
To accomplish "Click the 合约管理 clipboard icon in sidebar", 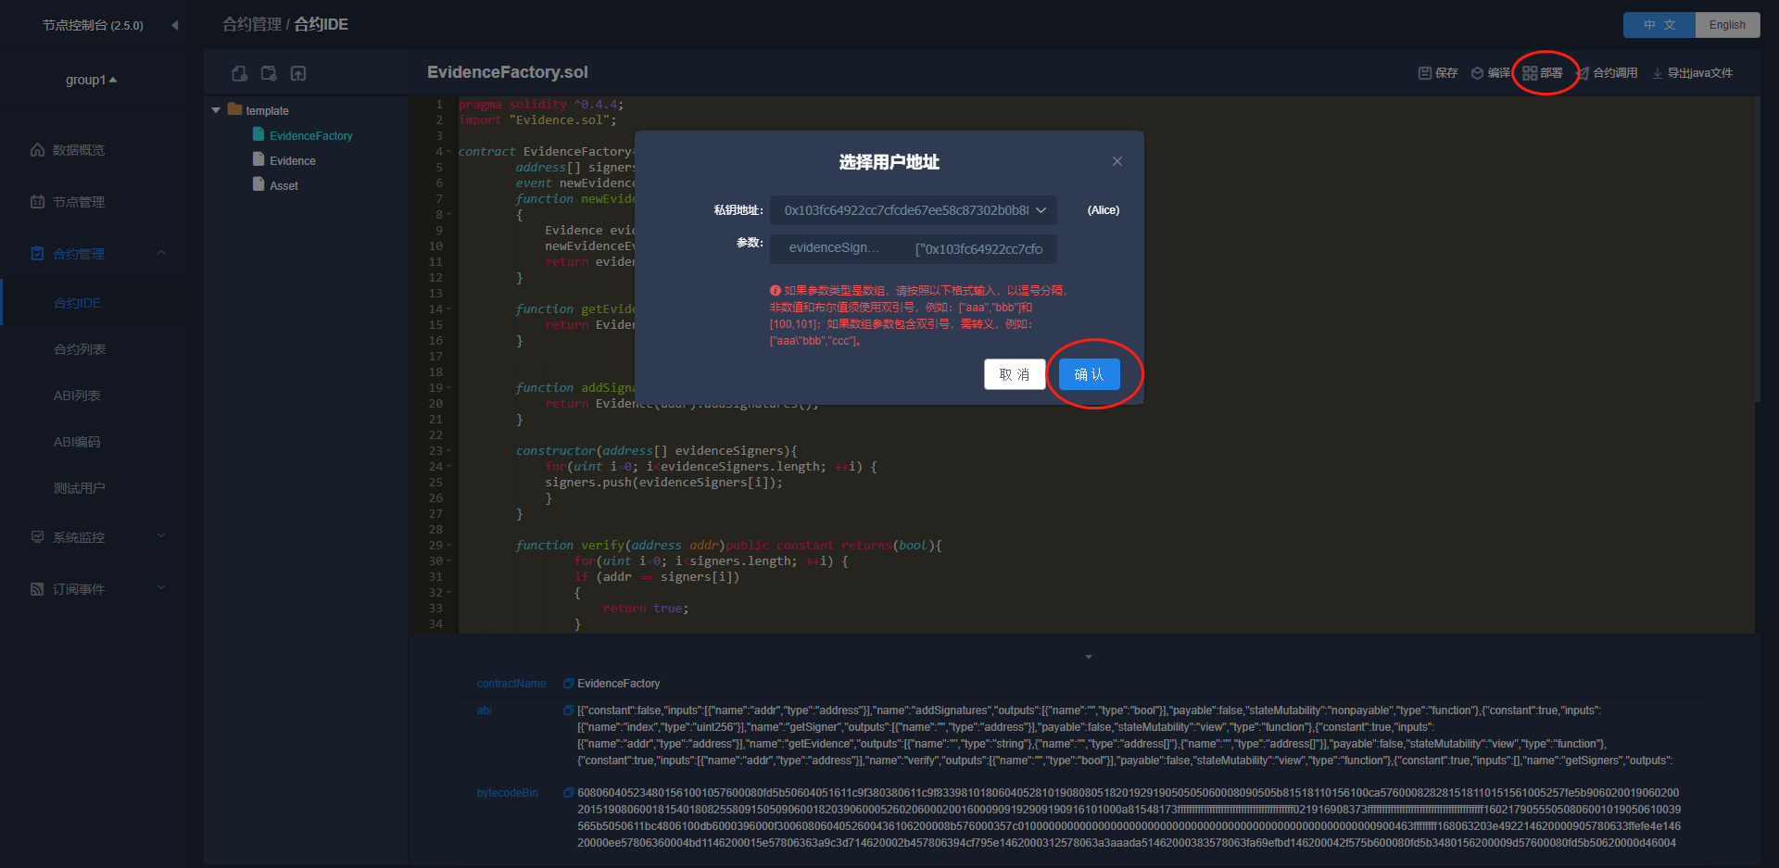I will [x=37, y=254].
